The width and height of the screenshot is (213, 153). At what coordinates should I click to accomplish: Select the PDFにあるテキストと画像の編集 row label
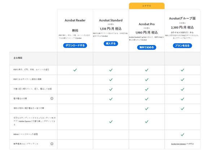pyautogui.click(x=27, y=79)
